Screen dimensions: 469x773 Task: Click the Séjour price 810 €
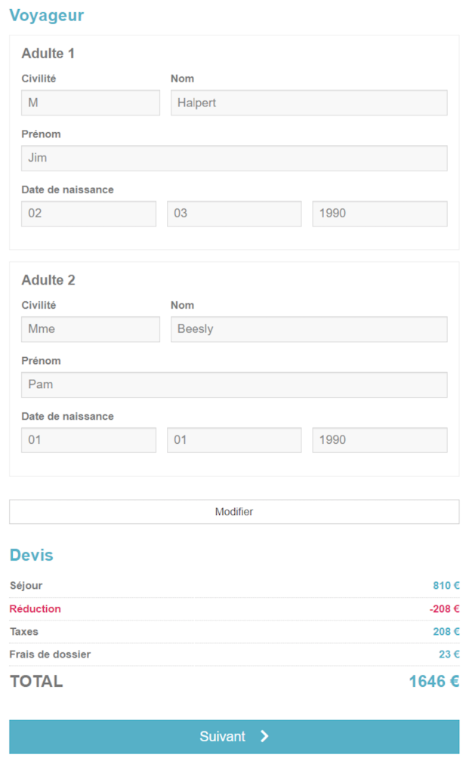point(446,586)
